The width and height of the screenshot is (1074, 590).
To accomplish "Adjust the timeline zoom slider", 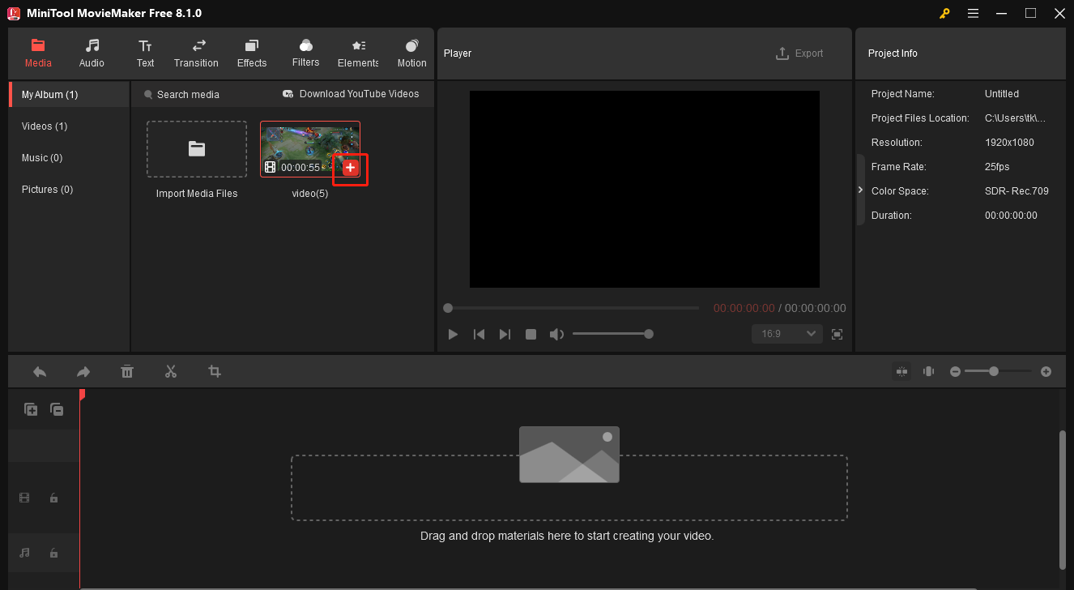I will pos(998,371).
